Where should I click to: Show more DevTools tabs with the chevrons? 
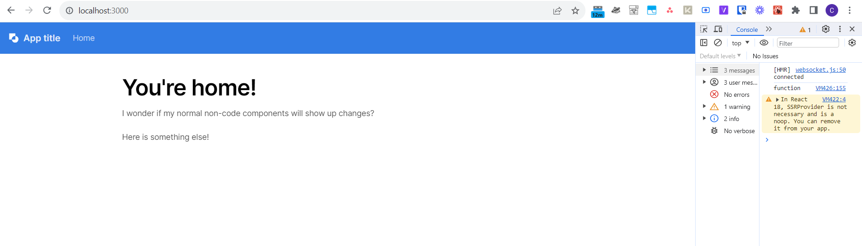point(769,29)
